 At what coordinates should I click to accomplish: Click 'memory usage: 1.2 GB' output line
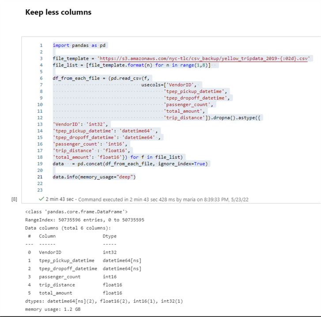[x=53, y=310]
